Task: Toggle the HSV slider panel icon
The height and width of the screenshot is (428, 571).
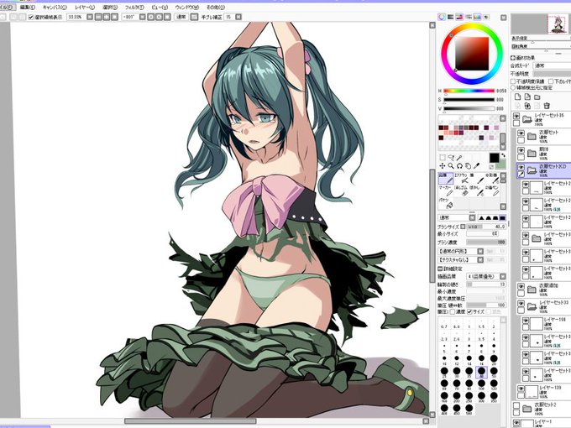Action: (x=459, y=17)
